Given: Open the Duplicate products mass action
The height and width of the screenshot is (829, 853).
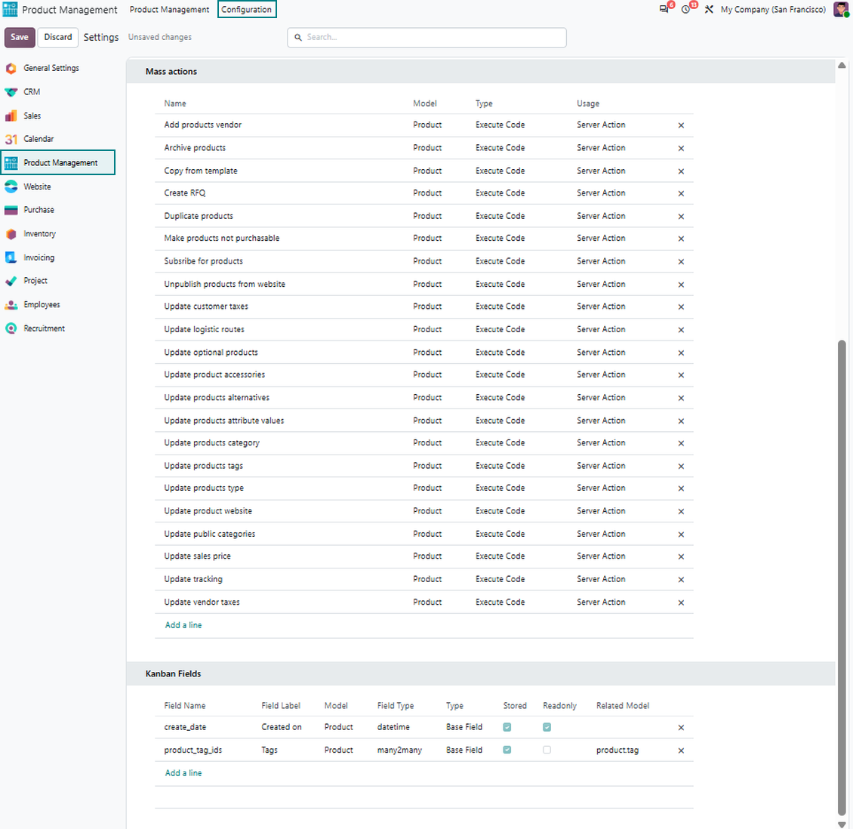Looking at the screenshot, I should [x=199, y=216].
